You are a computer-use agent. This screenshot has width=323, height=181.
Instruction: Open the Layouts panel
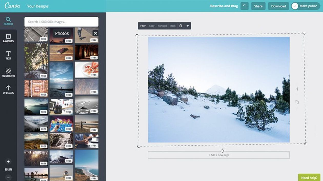(x=8, y=38)
